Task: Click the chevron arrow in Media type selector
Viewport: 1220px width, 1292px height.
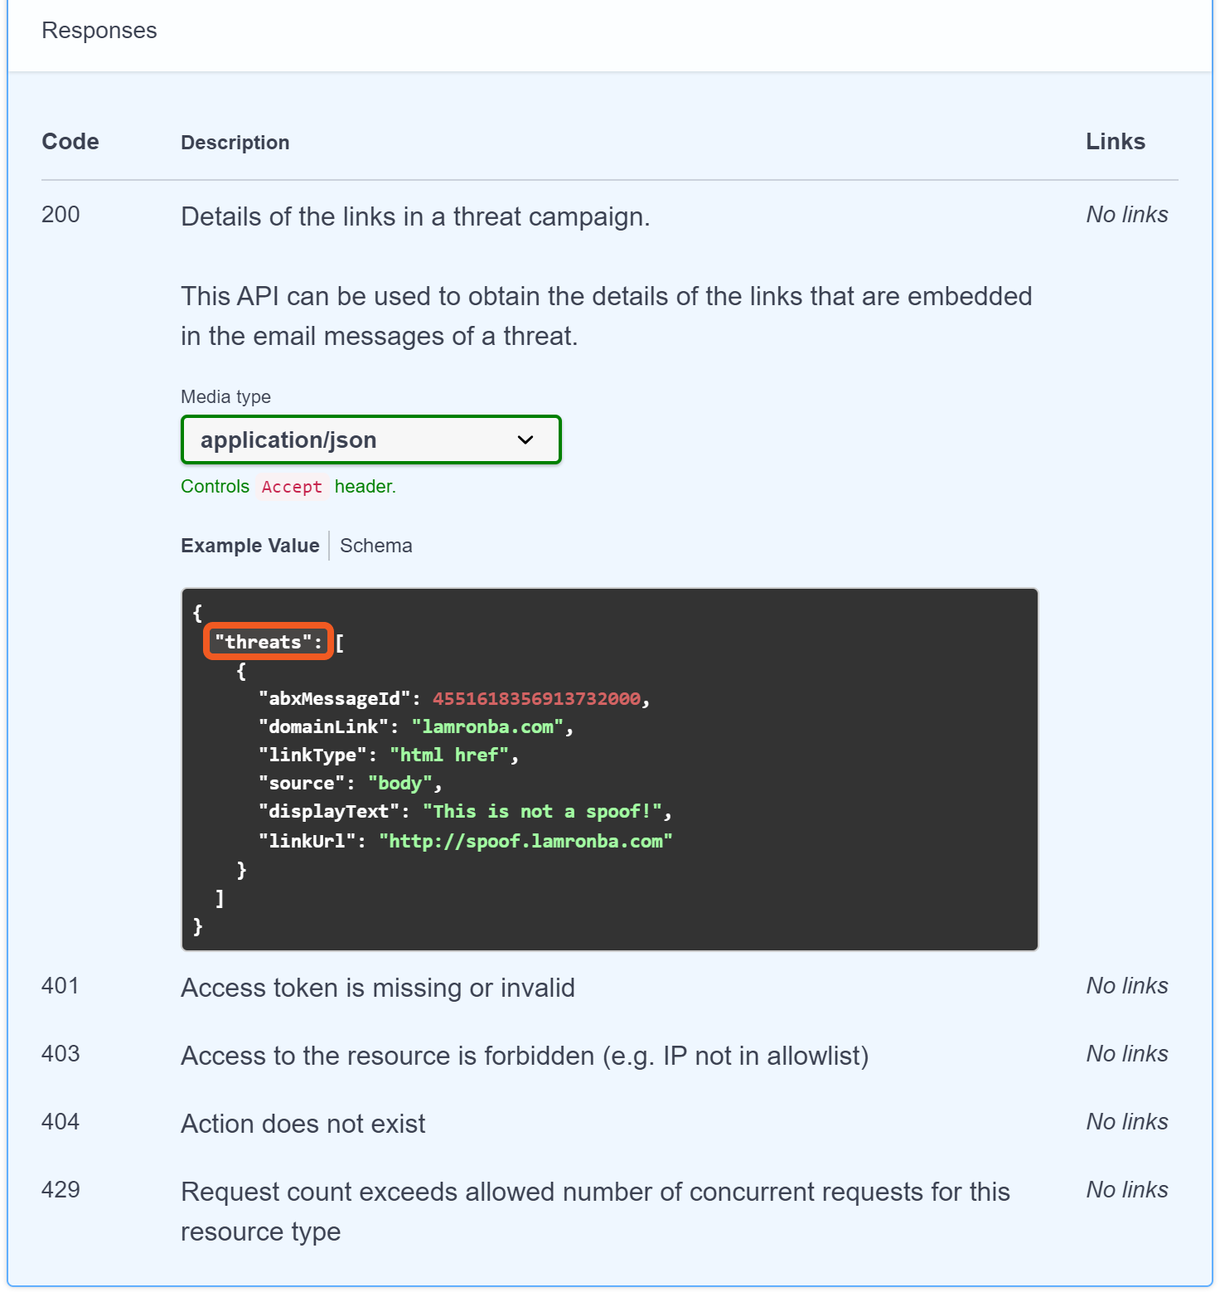Action: point(525,440)
